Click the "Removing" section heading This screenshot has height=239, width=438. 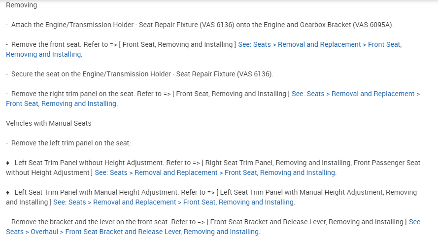click(21, 5)
